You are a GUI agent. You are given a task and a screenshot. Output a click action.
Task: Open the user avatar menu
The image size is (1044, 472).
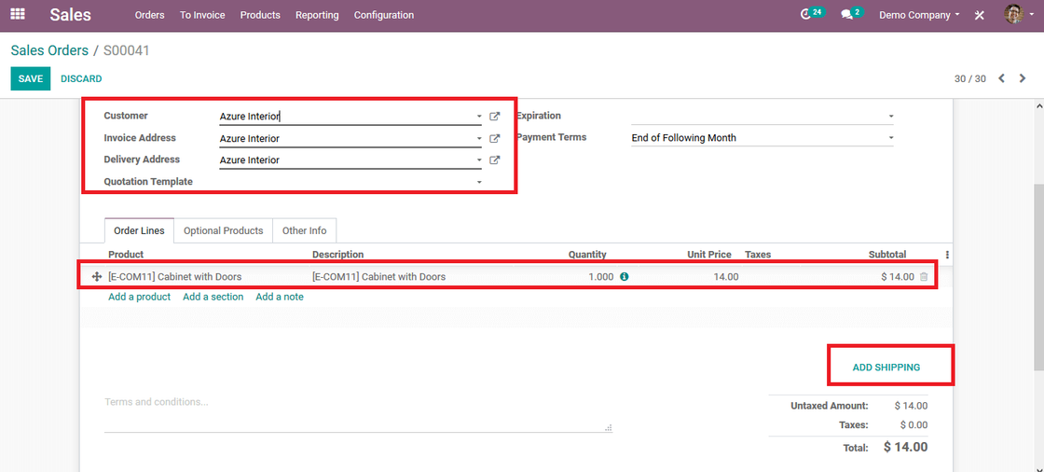tap(1013, 14)
